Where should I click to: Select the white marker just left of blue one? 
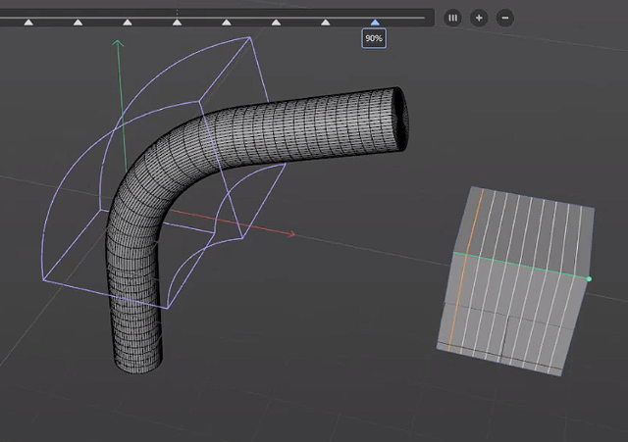[326, 21]
